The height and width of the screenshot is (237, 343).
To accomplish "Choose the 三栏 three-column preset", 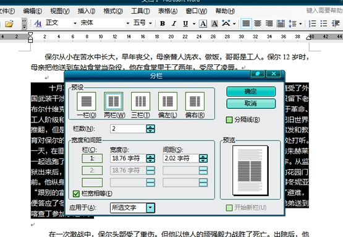I will click(x=141, y=101).
